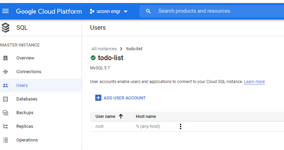
Task: Go back to All instances breadcrumb
Action: click(x=104, y=49)
